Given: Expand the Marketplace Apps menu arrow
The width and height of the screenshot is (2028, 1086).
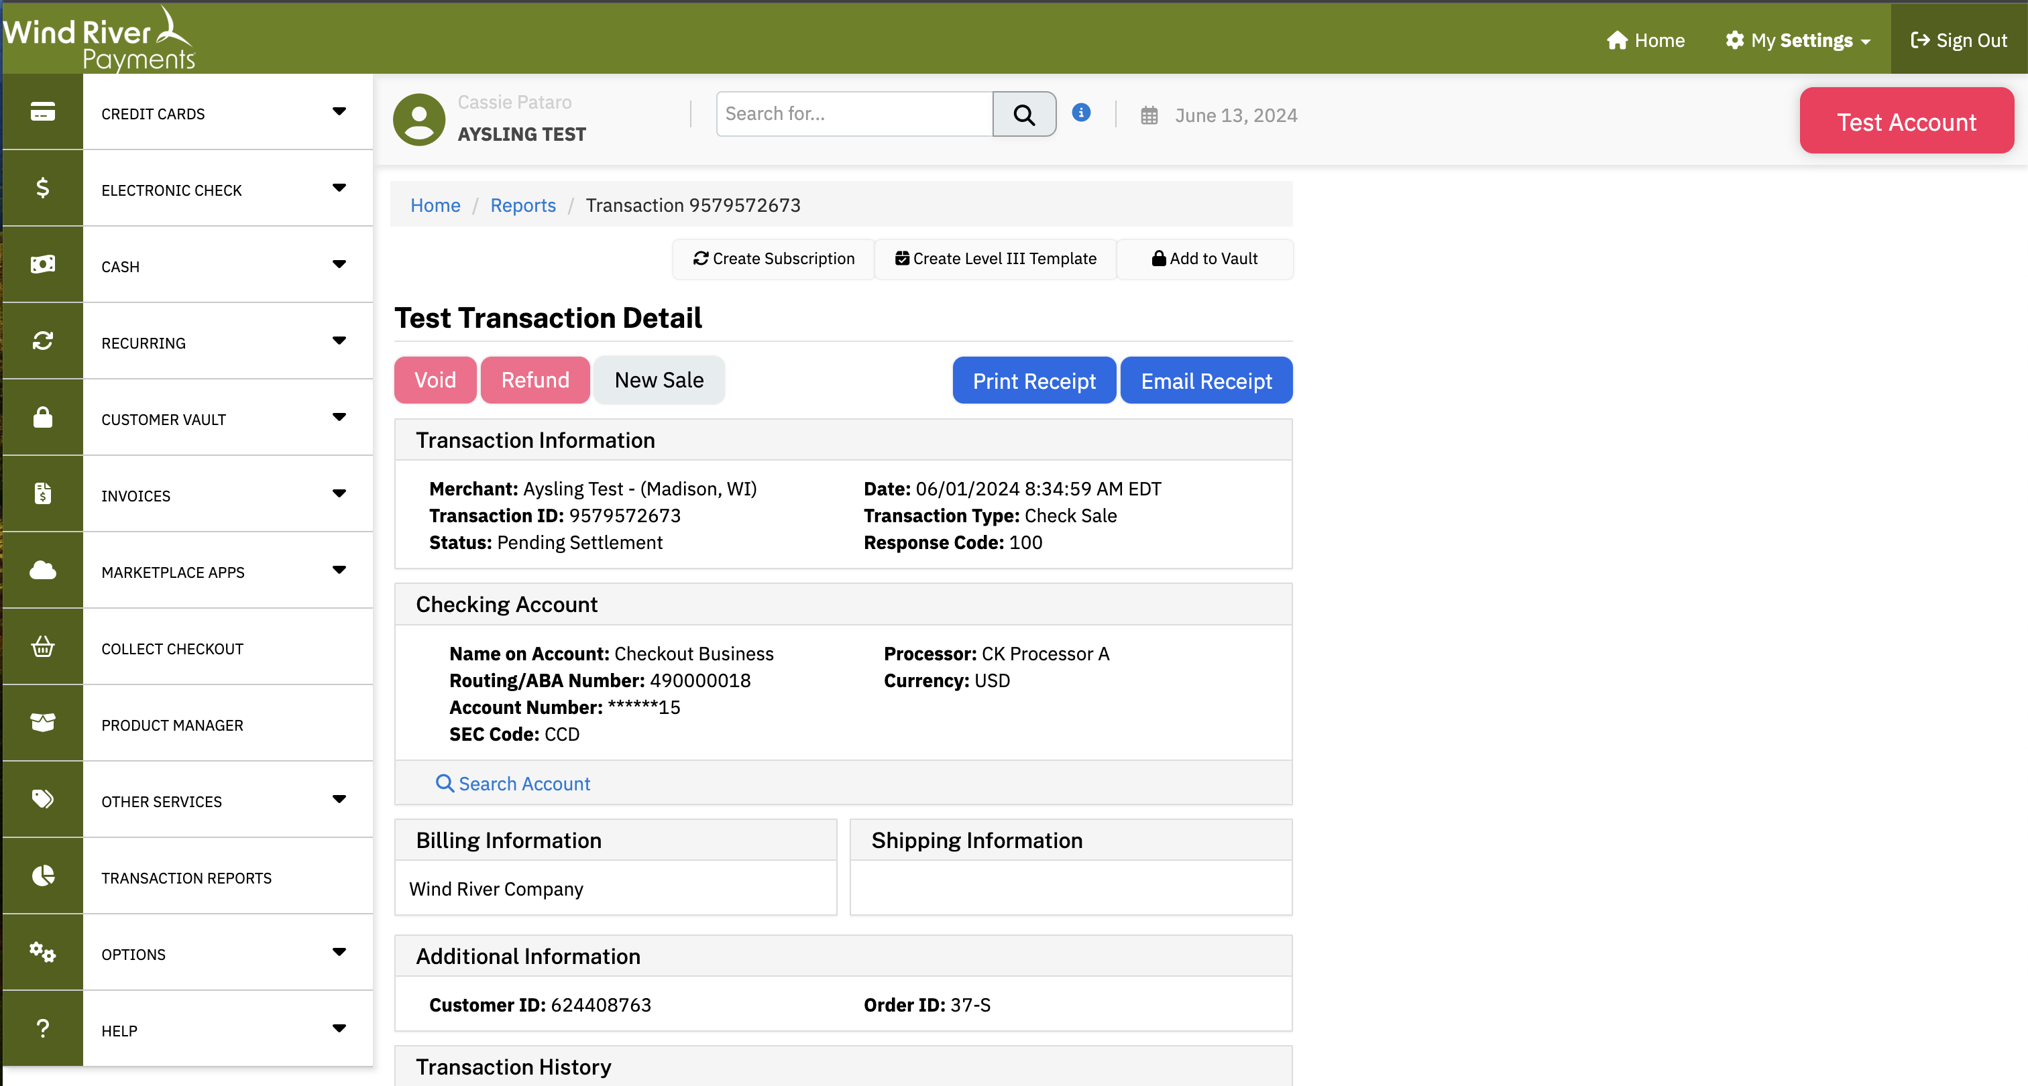Looking at the screenshot, I should [339, 570].
